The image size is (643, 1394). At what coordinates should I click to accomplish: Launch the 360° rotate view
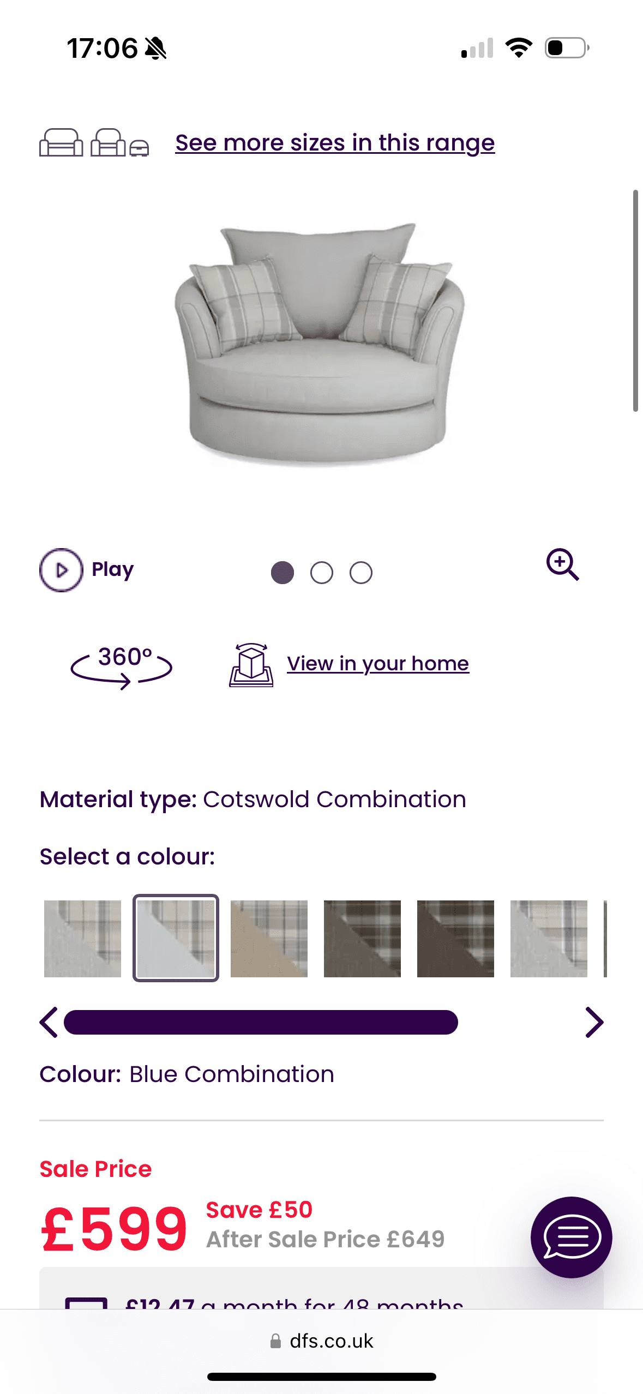tap(122, 666)
